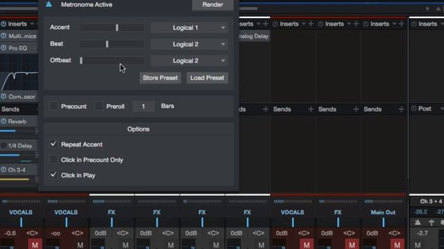This screenshot has width=444, height=249.
Task: Add insert above the Main Out-routed channel
Action: tap(401, 24)
